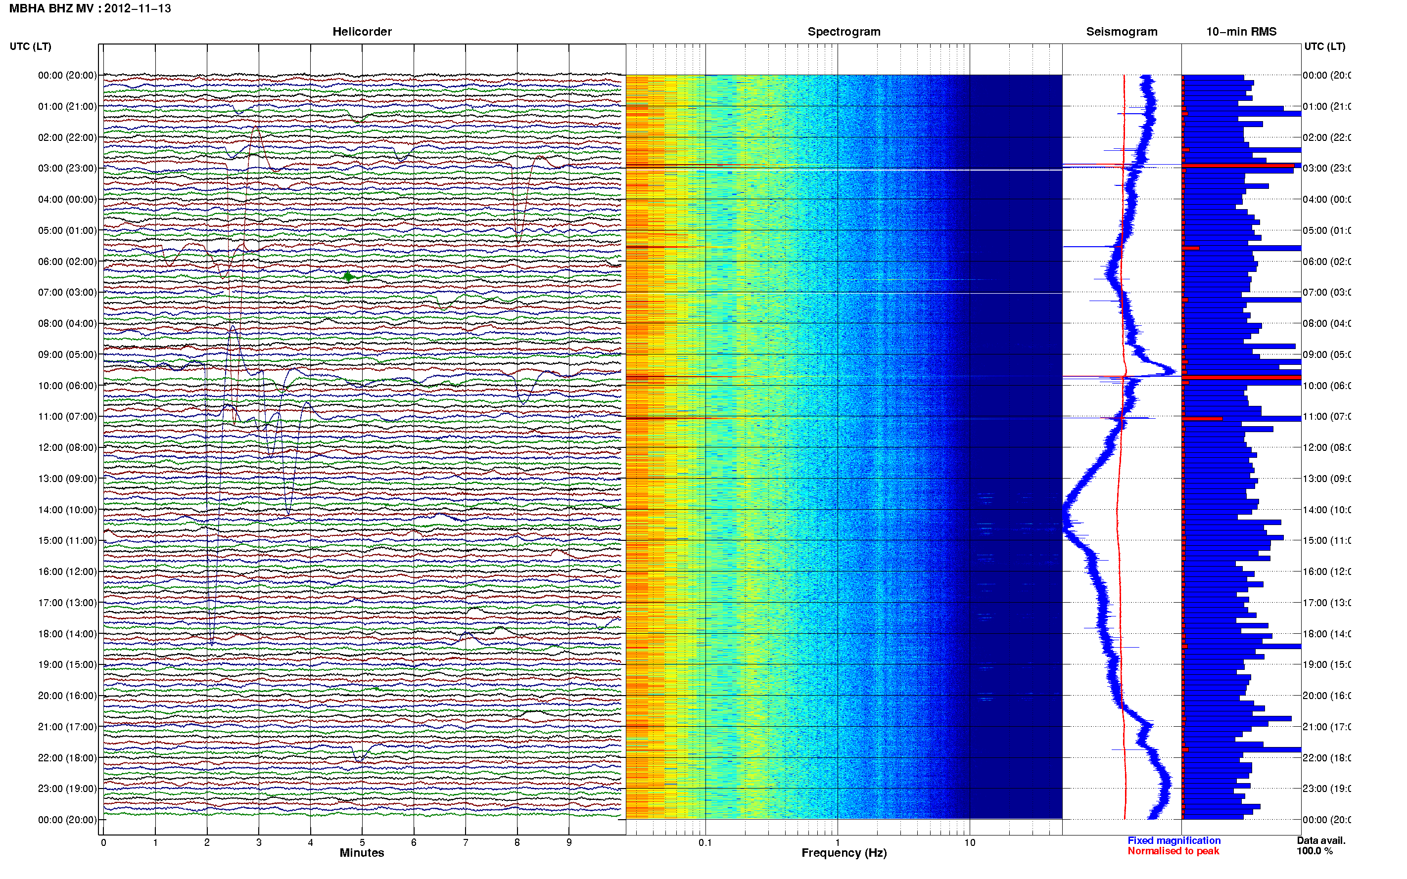Click the plot title MBHA BHZ MV : 2012-11-13
Viewport: 1407px width, 879px height.
[x=90, y=9]
